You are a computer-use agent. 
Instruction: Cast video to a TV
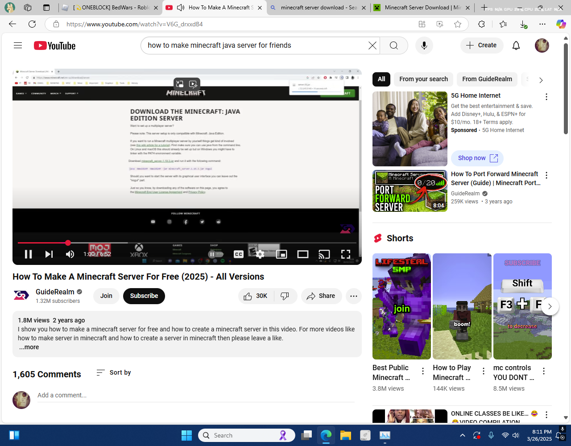click(324, 254)
